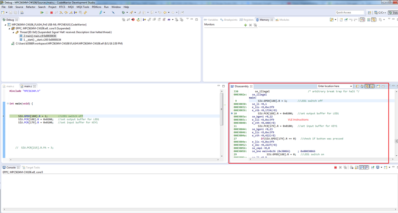The height and width of the screenshot is (213, 398).
Task: Click the Home icon in the Disassembly toolbar
Action: 362,86
